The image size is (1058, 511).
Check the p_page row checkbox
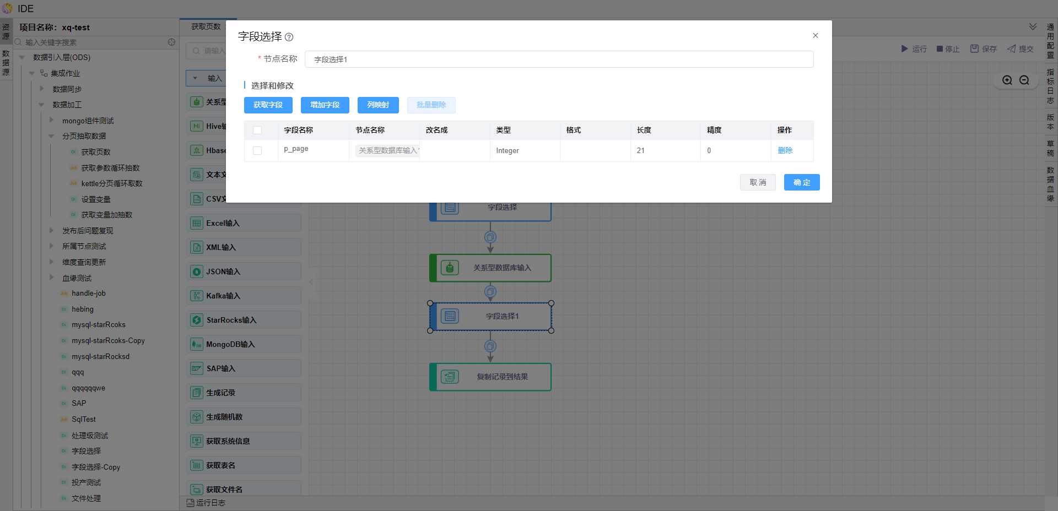coord(257,150)
